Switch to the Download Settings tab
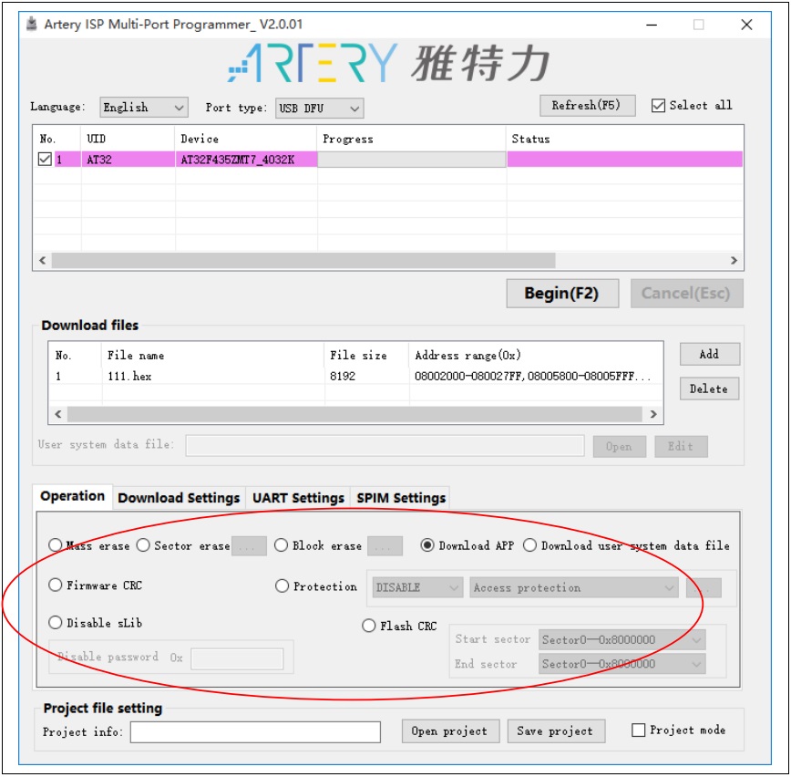The height and width of the screenshot is (777, 791). (179, 498)
